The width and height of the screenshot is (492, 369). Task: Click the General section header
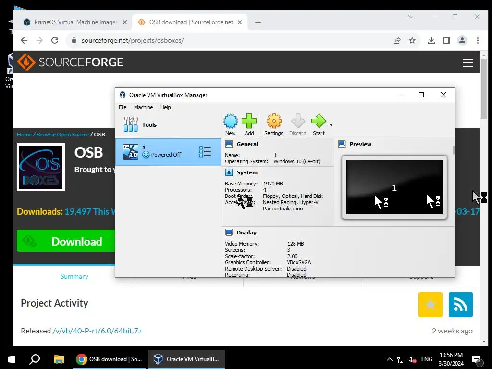click(x=247, y=144)
